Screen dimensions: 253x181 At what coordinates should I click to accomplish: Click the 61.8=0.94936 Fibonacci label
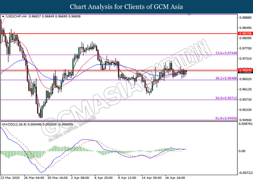coord(226,118)
